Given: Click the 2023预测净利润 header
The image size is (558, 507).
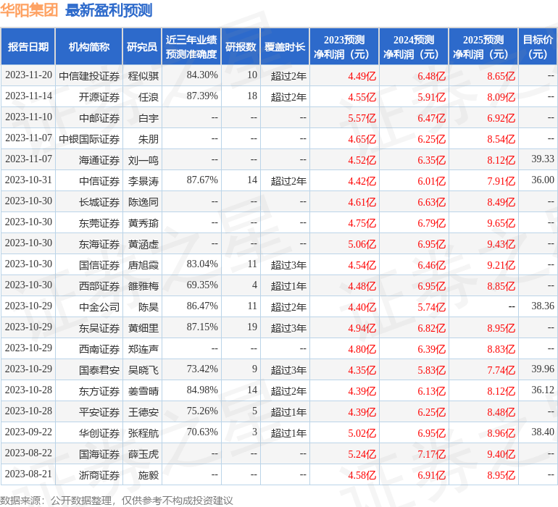Looking at the screenshot, I should 344,47.
